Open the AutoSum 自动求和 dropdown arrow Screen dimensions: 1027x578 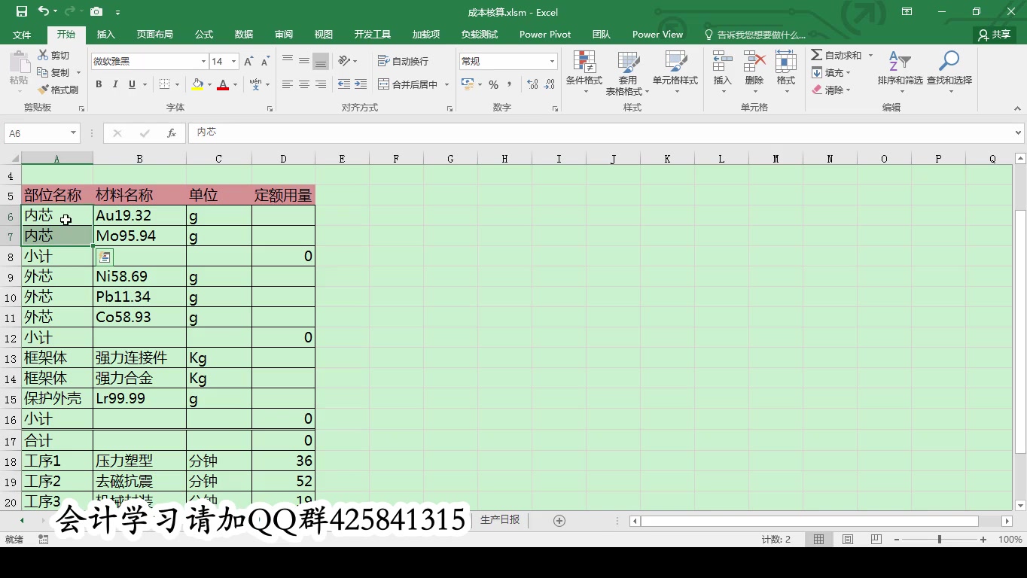[x=870, y=56]
